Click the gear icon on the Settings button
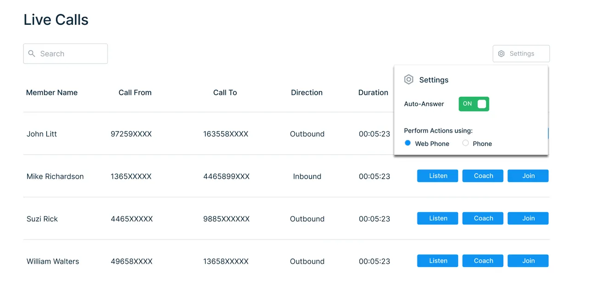This screenshot has height=292, width=591. pyautogui.click(x=501, y=53)
